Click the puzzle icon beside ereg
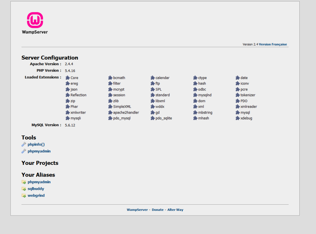The height and width of the screenshot is (234, 316). point(68,83)
